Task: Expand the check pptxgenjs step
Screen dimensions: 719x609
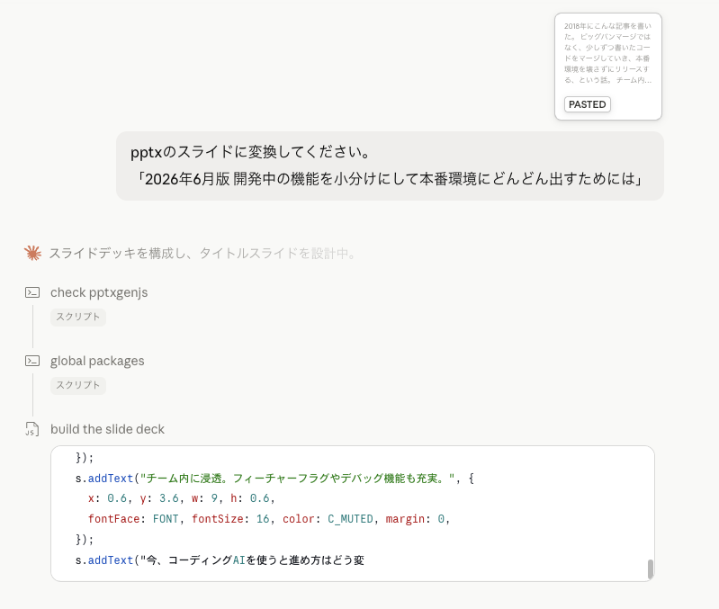Action: click(99, 292)
